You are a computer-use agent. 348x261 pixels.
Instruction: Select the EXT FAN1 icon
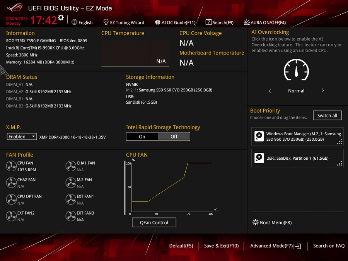pos(71,199)
